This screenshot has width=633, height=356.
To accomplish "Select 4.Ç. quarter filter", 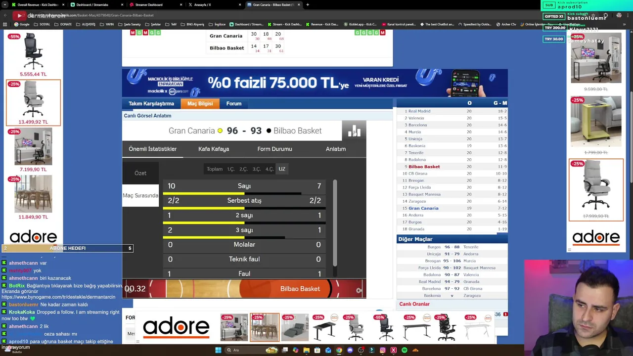I will [x=270, y=169].
